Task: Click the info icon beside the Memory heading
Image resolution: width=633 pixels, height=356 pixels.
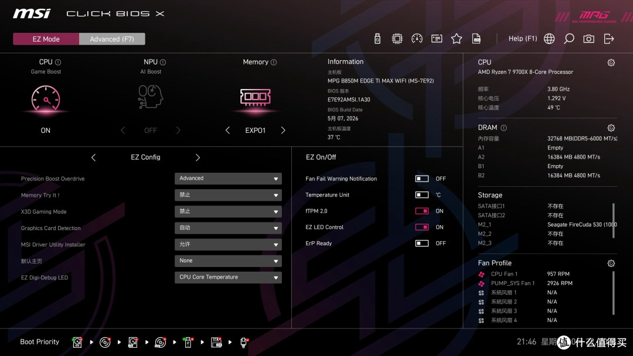Action: pos(274,62)
